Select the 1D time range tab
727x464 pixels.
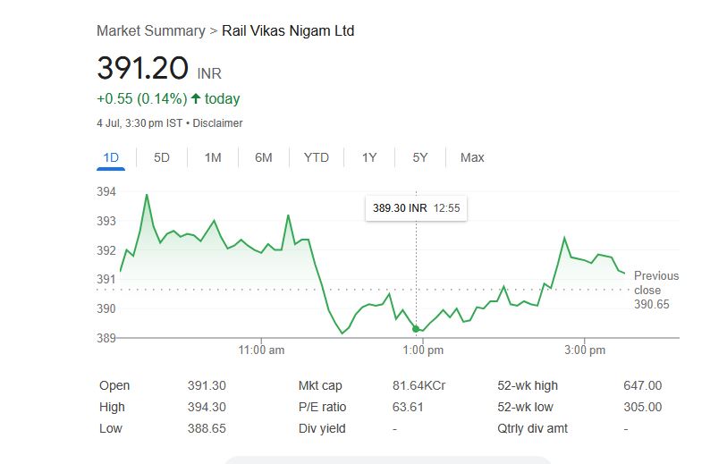(x=111, y=157)
